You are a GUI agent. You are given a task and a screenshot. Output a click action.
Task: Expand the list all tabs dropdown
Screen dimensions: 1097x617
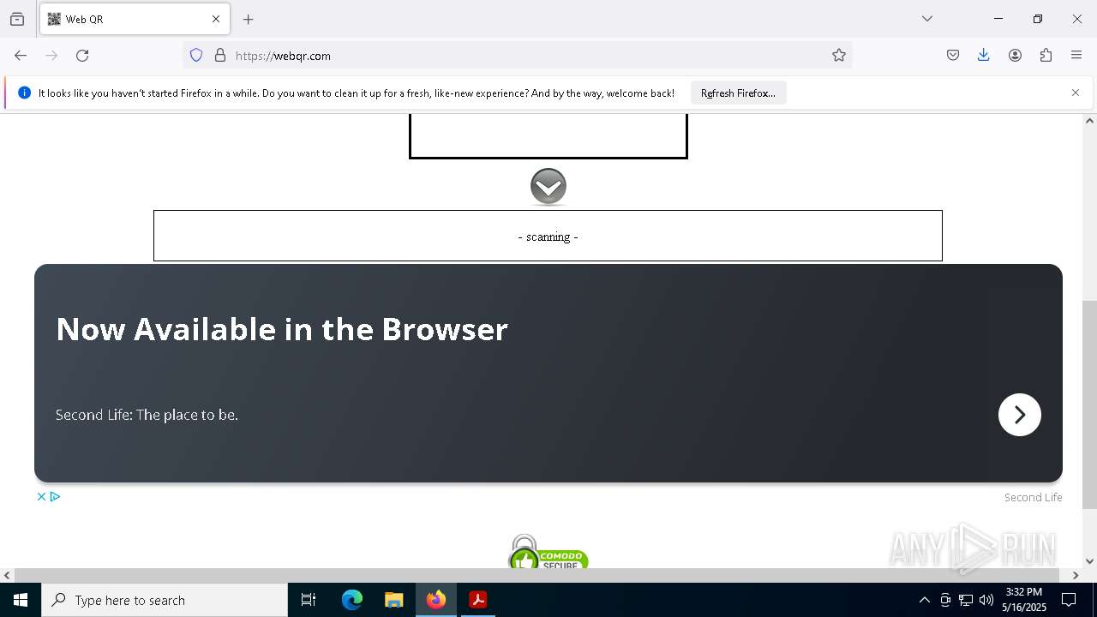click(x=927, y=19)
